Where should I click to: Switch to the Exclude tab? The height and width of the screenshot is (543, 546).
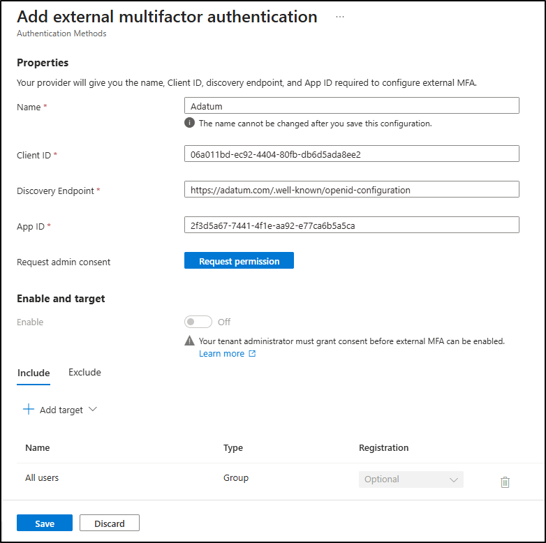click(x=84, y=373)
